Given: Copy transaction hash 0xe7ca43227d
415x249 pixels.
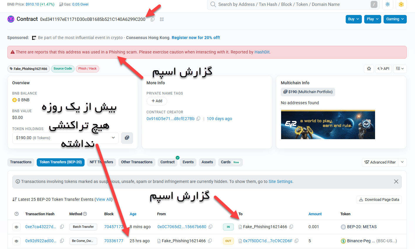Looking at the screenshot, I should (x=62, y=226).
